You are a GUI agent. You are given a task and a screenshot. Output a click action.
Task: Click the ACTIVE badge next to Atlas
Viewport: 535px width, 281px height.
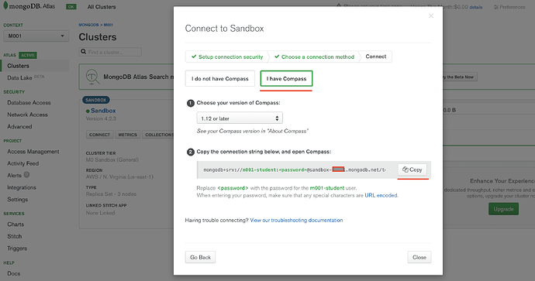(28, 55)
